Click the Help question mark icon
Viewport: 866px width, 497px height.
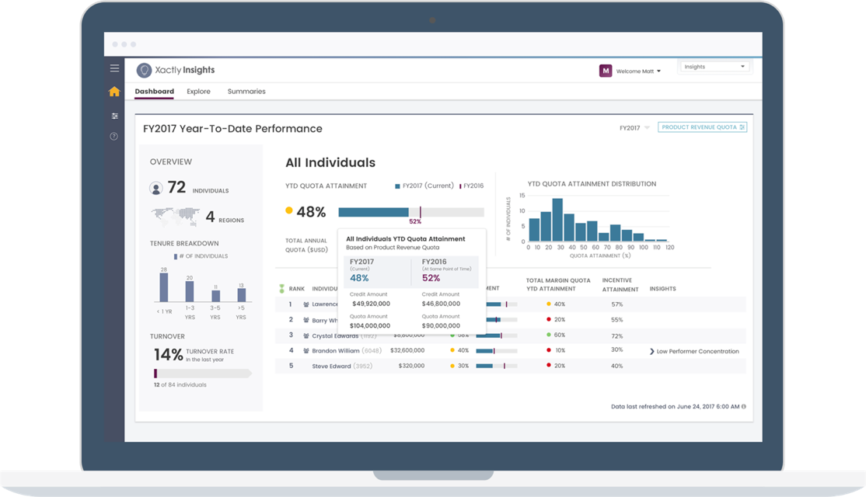114,137
